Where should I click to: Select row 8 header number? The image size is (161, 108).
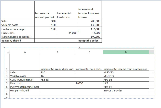pos(7,94)
